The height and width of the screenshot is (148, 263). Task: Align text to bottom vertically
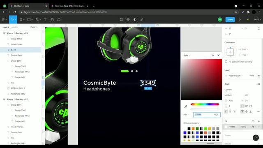(251, 111)
